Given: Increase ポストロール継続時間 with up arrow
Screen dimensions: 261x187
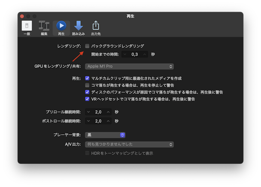Looking at the screenshot, I should tap(108, 121).
